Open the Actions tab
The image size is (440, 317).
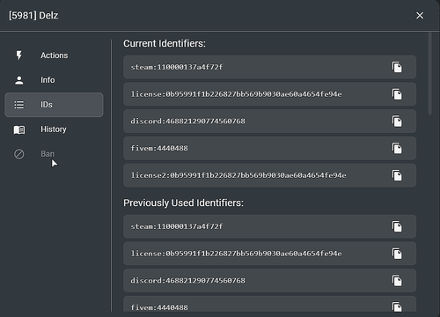click(x=54, y=55)
